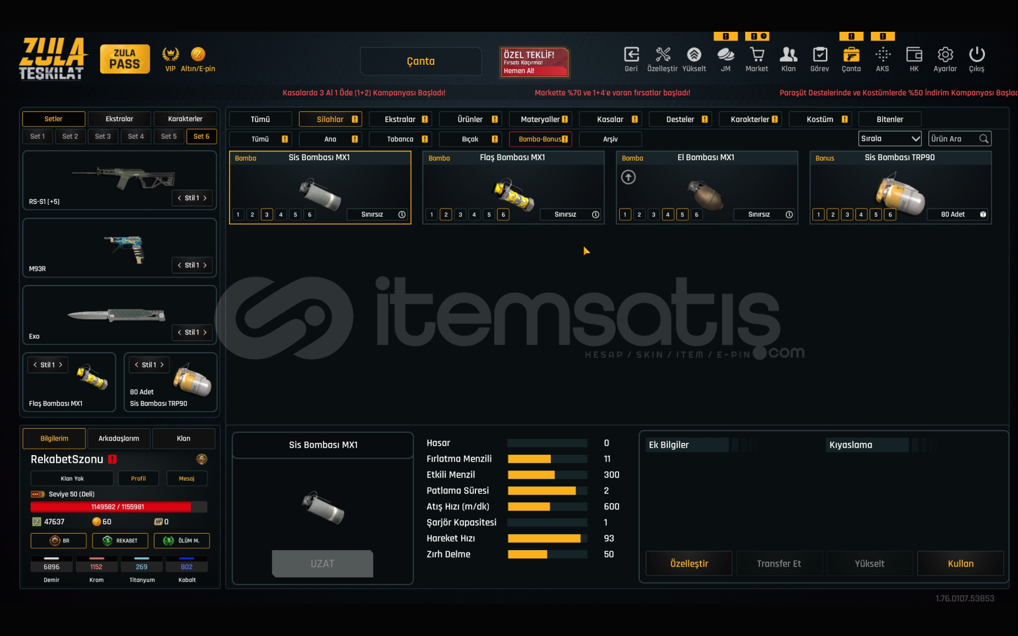Screen dimensions: 1018x636
Task: Select the RS-S1 [+5] rifle thumbnail
Action: (x=124, y=177)
